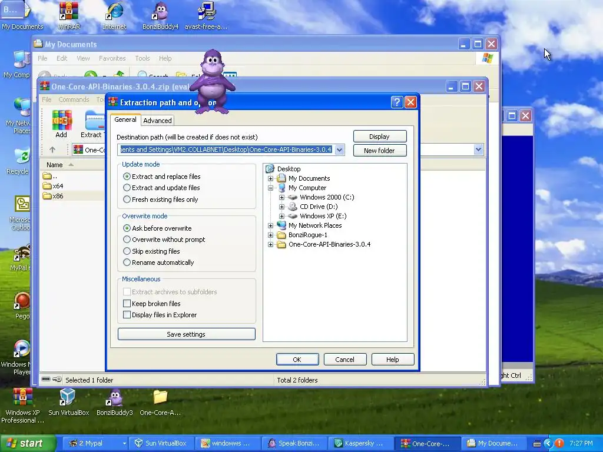Click the BonziBuddy purple gorilla character
603x452 pixels.
211,81
